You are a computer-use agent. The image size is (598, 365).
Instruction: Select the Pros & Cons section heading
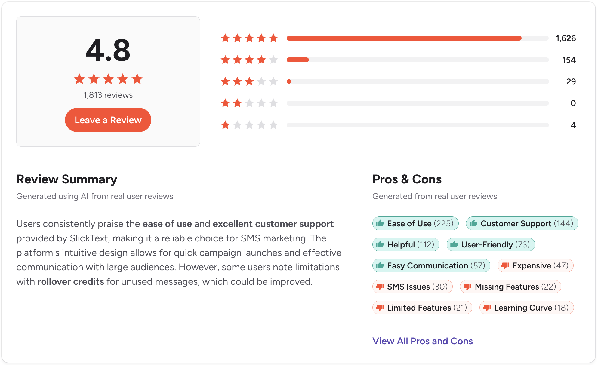(407, 179)
